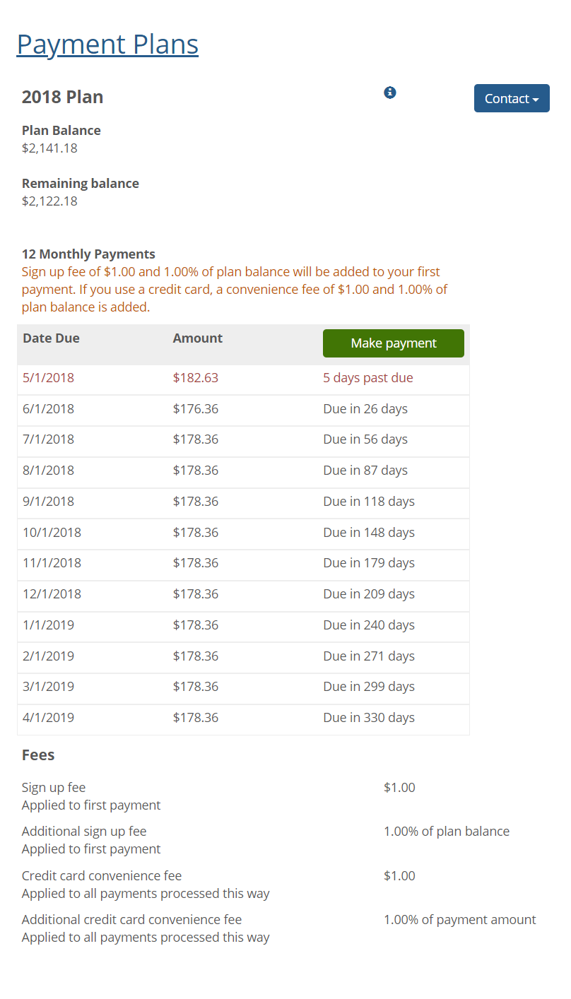Click the Amount column header

198,338
